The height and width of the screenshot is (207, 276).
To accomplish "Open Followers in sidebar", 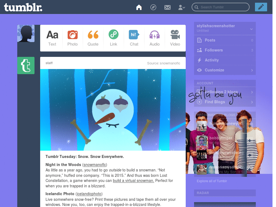I will 225,50.
